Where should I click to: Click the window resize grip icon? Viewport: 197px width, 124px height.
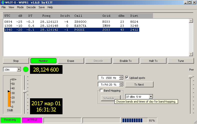[195, 122]
